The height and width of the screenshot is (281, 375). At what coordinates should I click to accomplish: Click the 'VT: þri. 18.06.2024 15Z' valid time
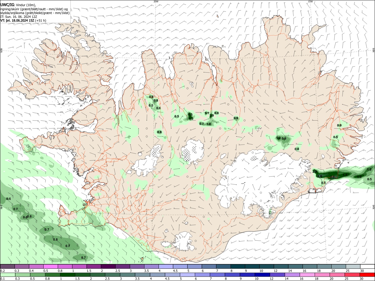click(x=17, y=20)
